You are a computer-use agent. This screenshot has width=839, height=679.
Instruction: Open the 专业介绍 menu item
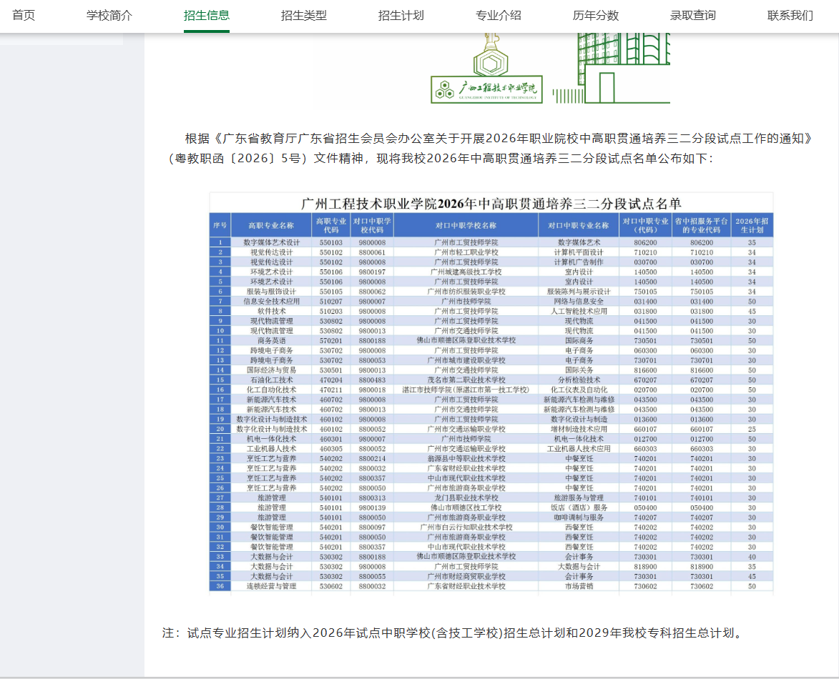coord(499,16)
